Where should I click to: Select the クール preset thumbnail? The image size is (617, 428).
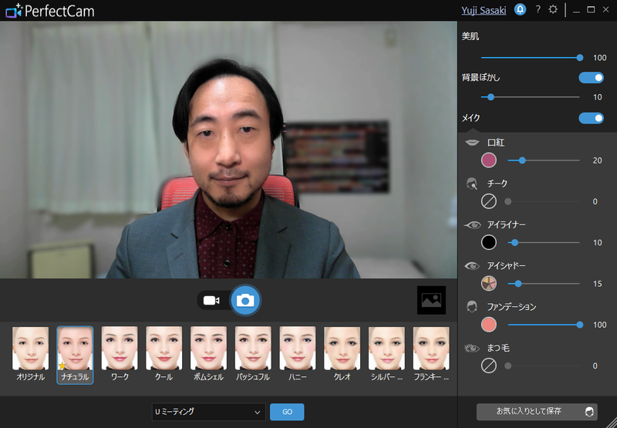point(164,349)
